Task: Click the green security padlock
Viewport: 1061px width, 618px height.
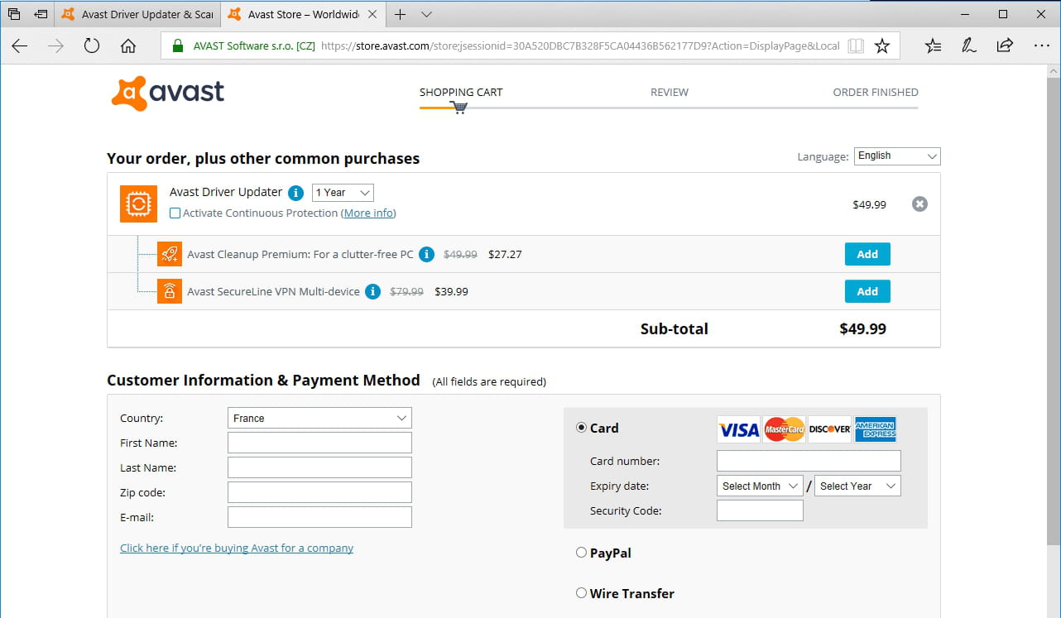Action: (177, 46)
